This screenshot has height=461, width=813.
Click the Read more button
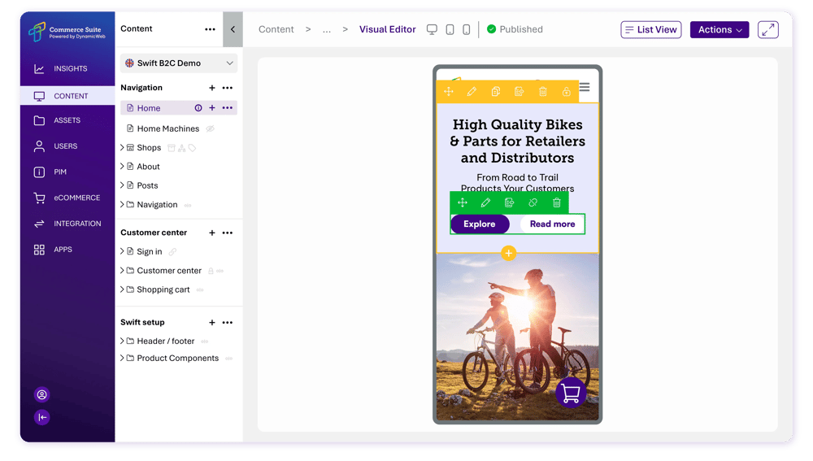(552, 224)
